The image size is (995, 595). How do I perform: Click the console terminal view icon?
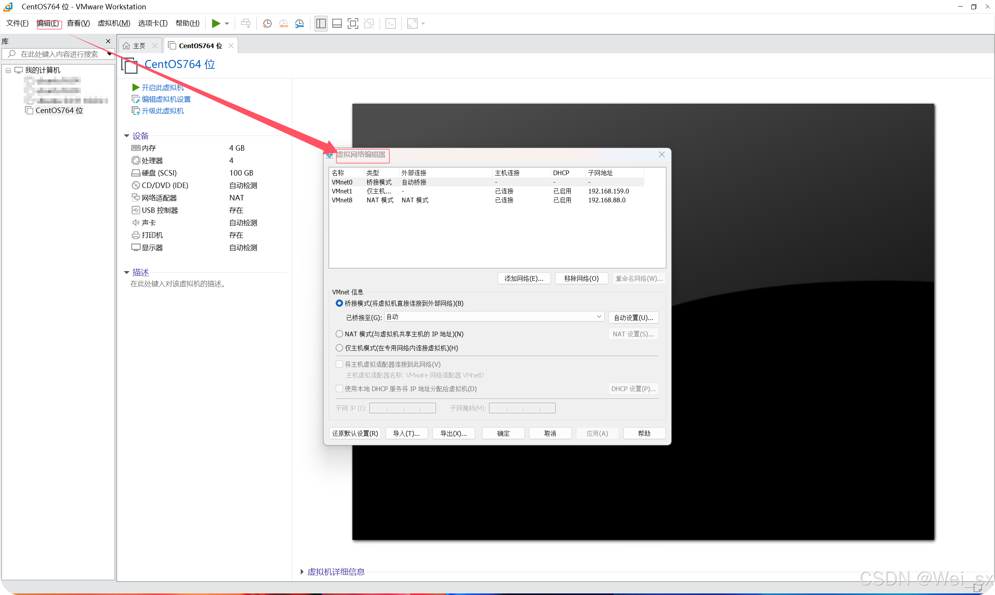point(390,23)
